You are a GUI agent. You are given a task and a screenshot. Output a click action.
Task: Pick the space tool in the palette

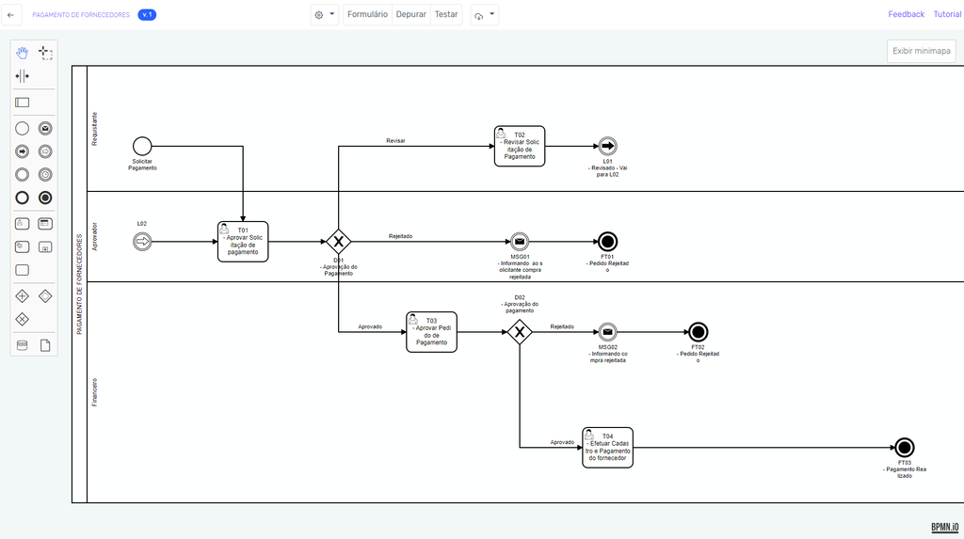tap(22, 76)
